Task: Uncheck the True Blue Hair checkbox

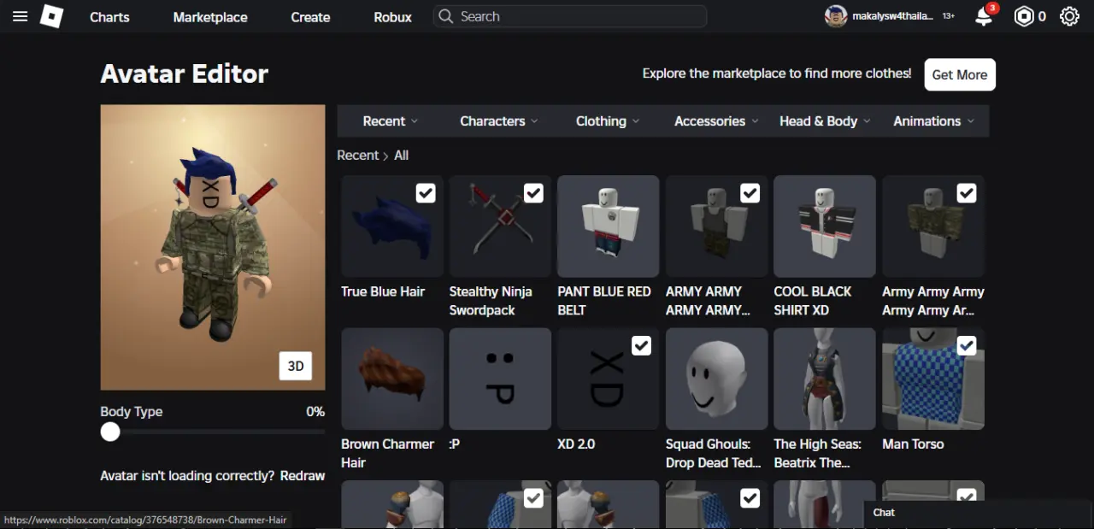Action: point(426,193)
